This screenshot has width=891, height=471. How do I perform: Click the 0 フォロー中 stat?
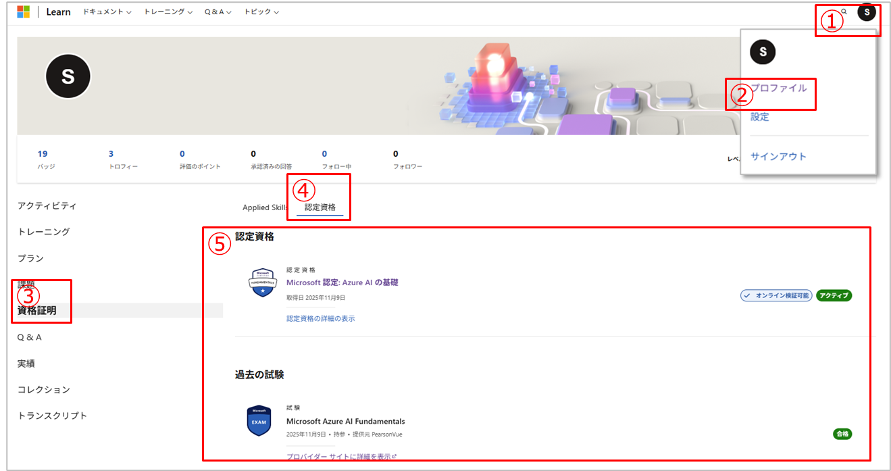click(336, 159)
